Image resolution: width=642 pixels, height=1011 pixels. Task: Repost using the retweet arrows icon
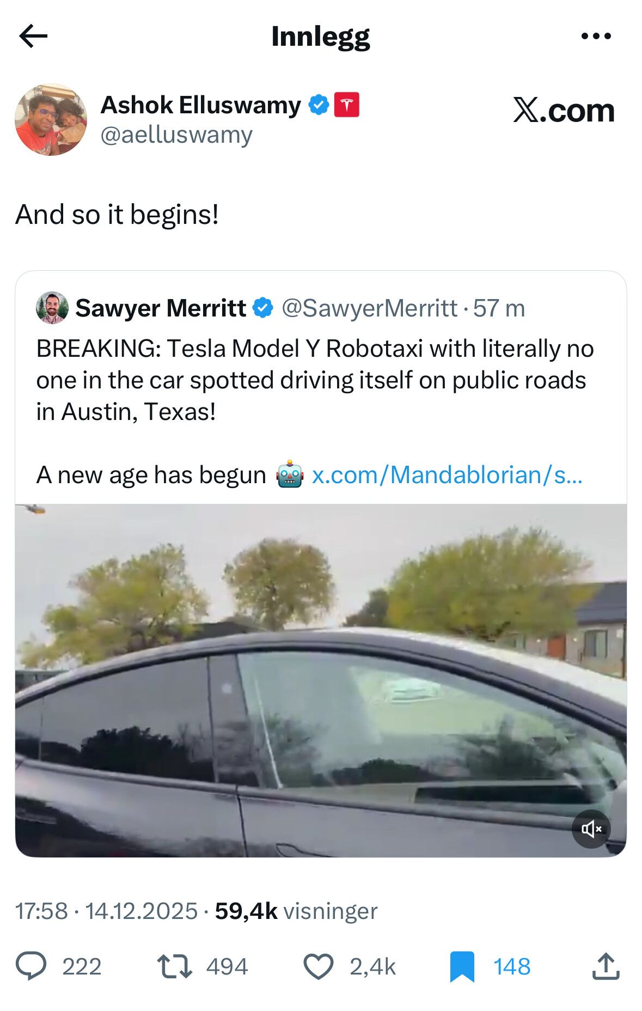coord(174,966)
